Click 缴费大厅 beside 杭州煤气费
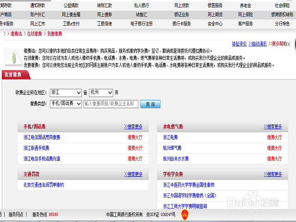This screenshot has width=296, height=222. pos(274,148)
